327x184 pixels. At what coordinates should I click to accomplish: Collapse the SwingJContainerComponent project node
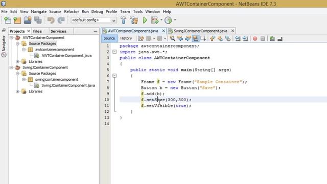tap(11, 67)
